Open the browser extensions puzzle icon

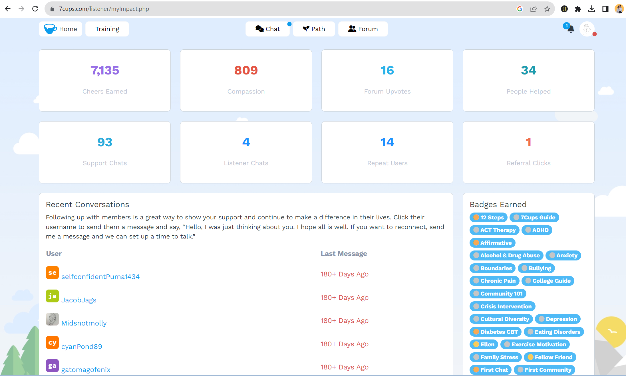coord(578,9)
